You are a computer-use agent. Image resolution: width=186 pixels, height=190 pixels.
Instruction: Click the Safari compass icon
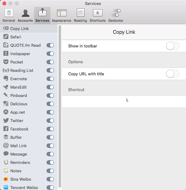[x=6, y=37]
